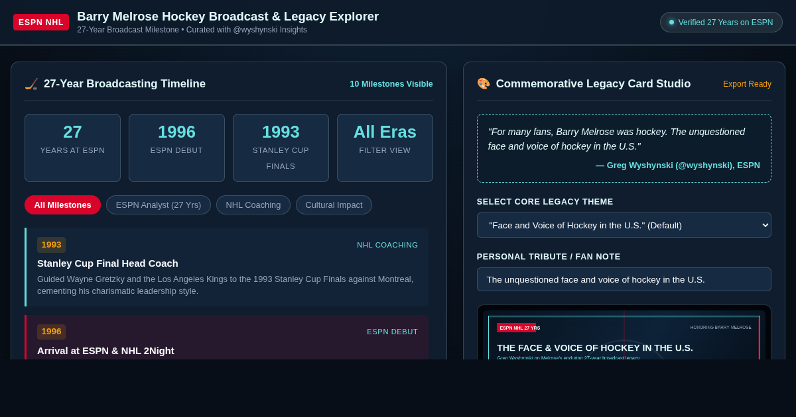This screenshot has height=417, width=796.
Task: Click the Verified 27 Years on ESPN badge
Action: click(x=721, y=22)
